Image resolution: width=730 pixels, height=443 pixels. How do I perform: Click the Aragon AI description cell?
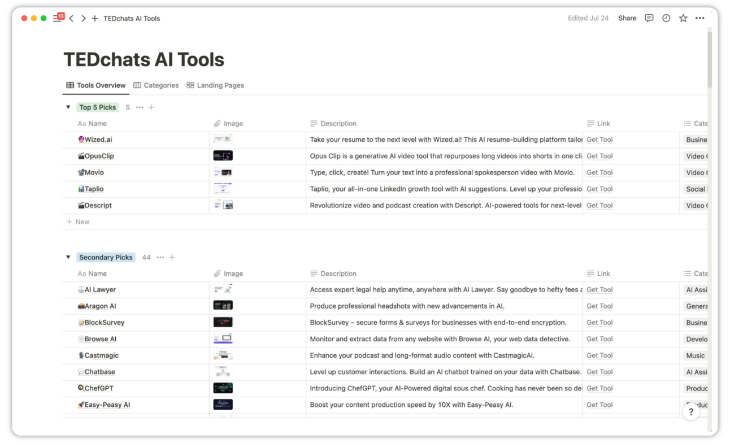(444, 306)
